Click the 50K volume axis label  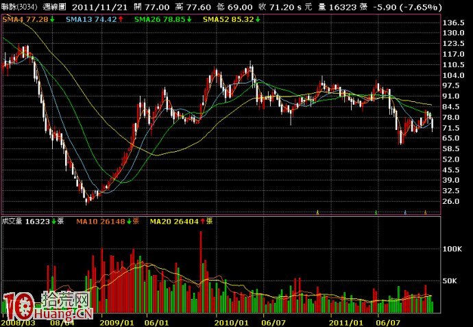coord(450,281)
